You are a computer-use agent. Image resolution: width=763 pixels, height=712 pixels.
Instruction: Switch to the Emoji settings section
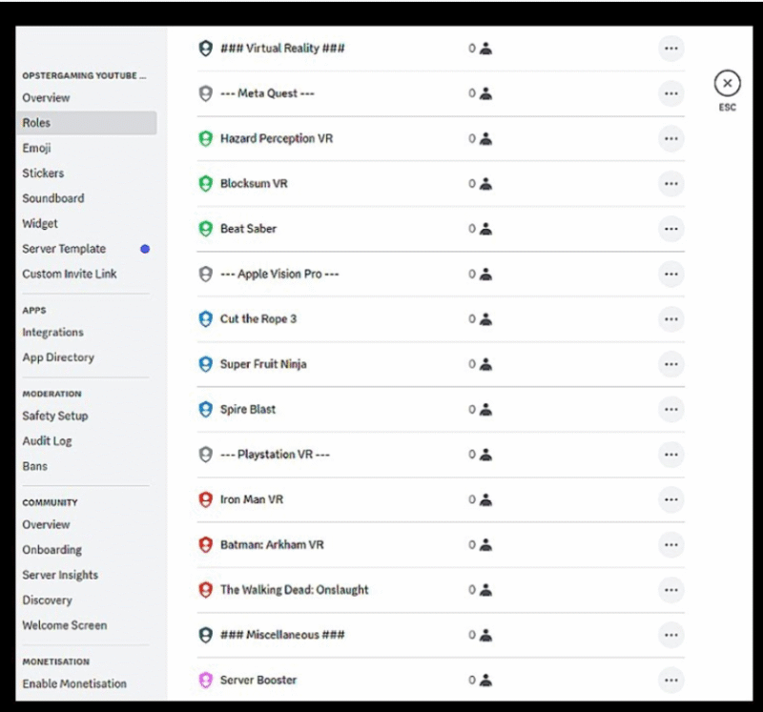tap(34, 148)
